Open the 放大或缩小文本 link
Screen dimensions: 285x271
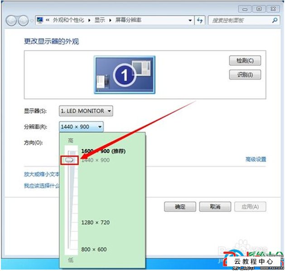click(42, 174)
